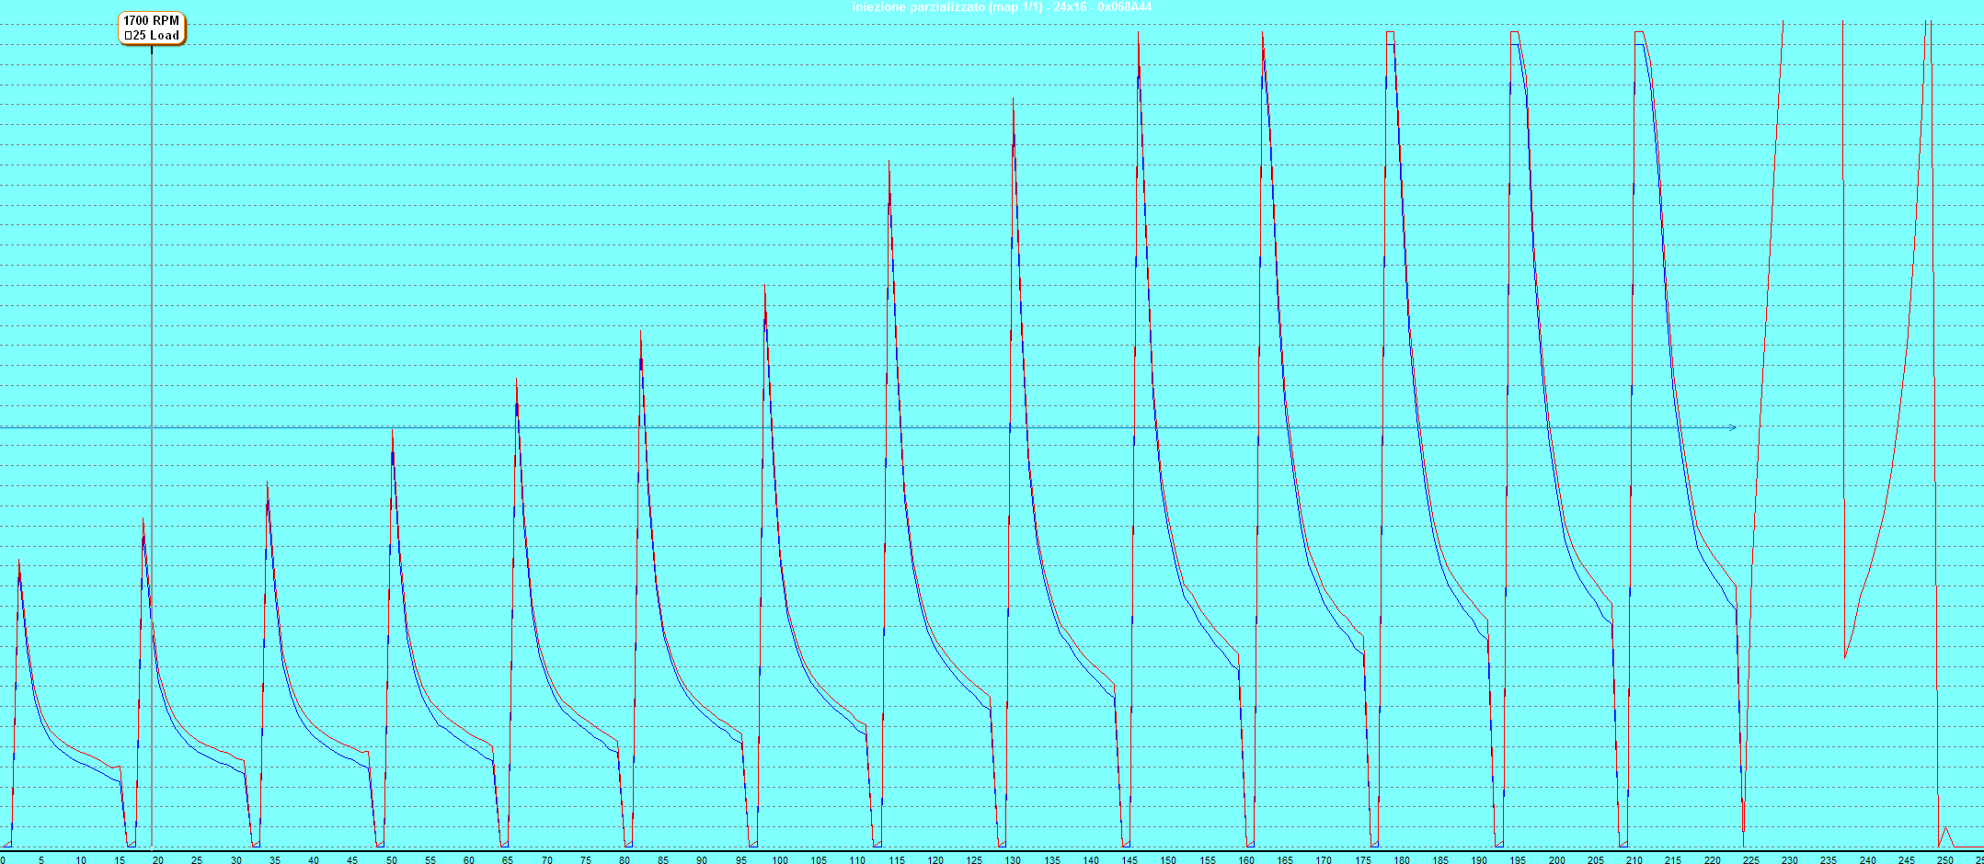This screenshot has width=1984, height=864.
Task: Select the curve peak near x=66
Action: point(516,384)
